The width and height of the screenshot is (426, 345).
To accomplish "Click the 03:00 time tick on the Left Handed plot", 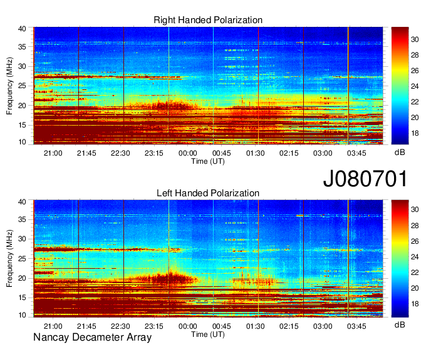I will click(x=323, y=326).
